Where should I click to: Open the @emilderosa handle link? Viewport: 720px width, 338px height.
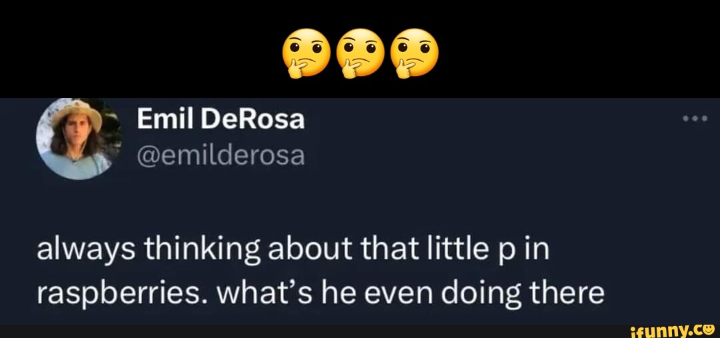221,155
